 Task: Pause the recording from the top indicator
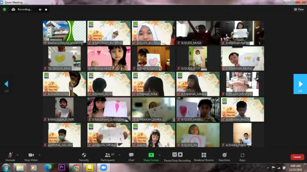pos(40,10)
